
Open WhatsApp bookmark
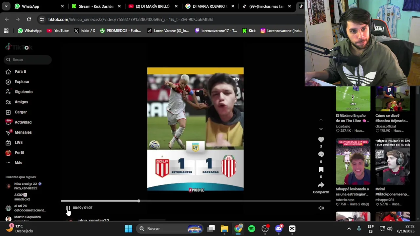tap(30, 30)
